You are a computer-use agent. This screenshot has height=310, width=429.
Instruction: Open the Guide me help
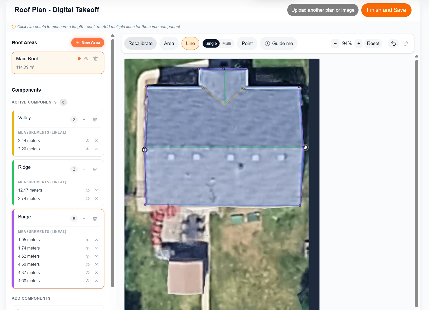click(x=279, y=44)
